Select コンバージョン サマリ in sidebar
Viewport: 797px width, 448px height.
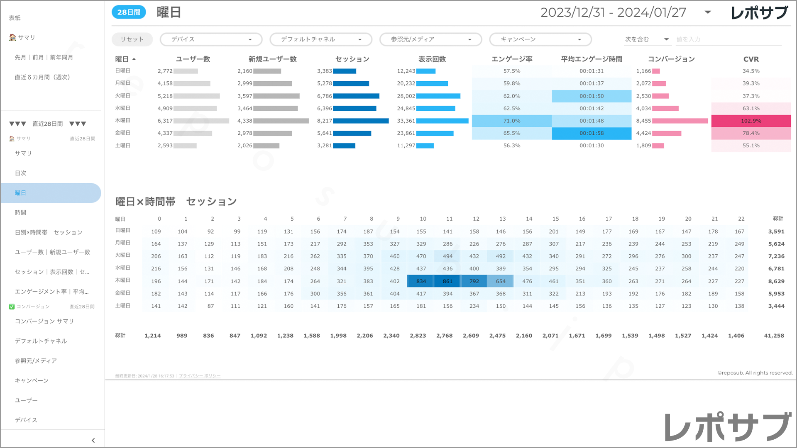click(44, 321)
